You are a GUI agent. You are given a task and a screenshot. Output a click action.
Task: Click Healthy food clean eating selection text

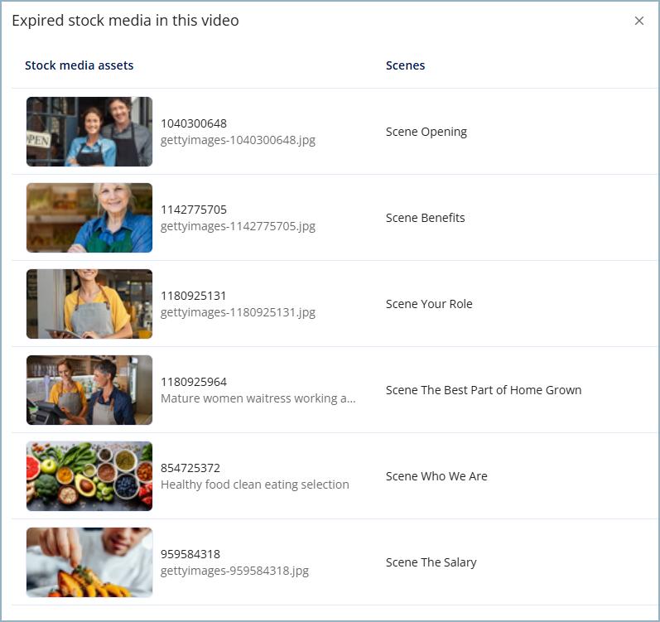tap(254, 485)
